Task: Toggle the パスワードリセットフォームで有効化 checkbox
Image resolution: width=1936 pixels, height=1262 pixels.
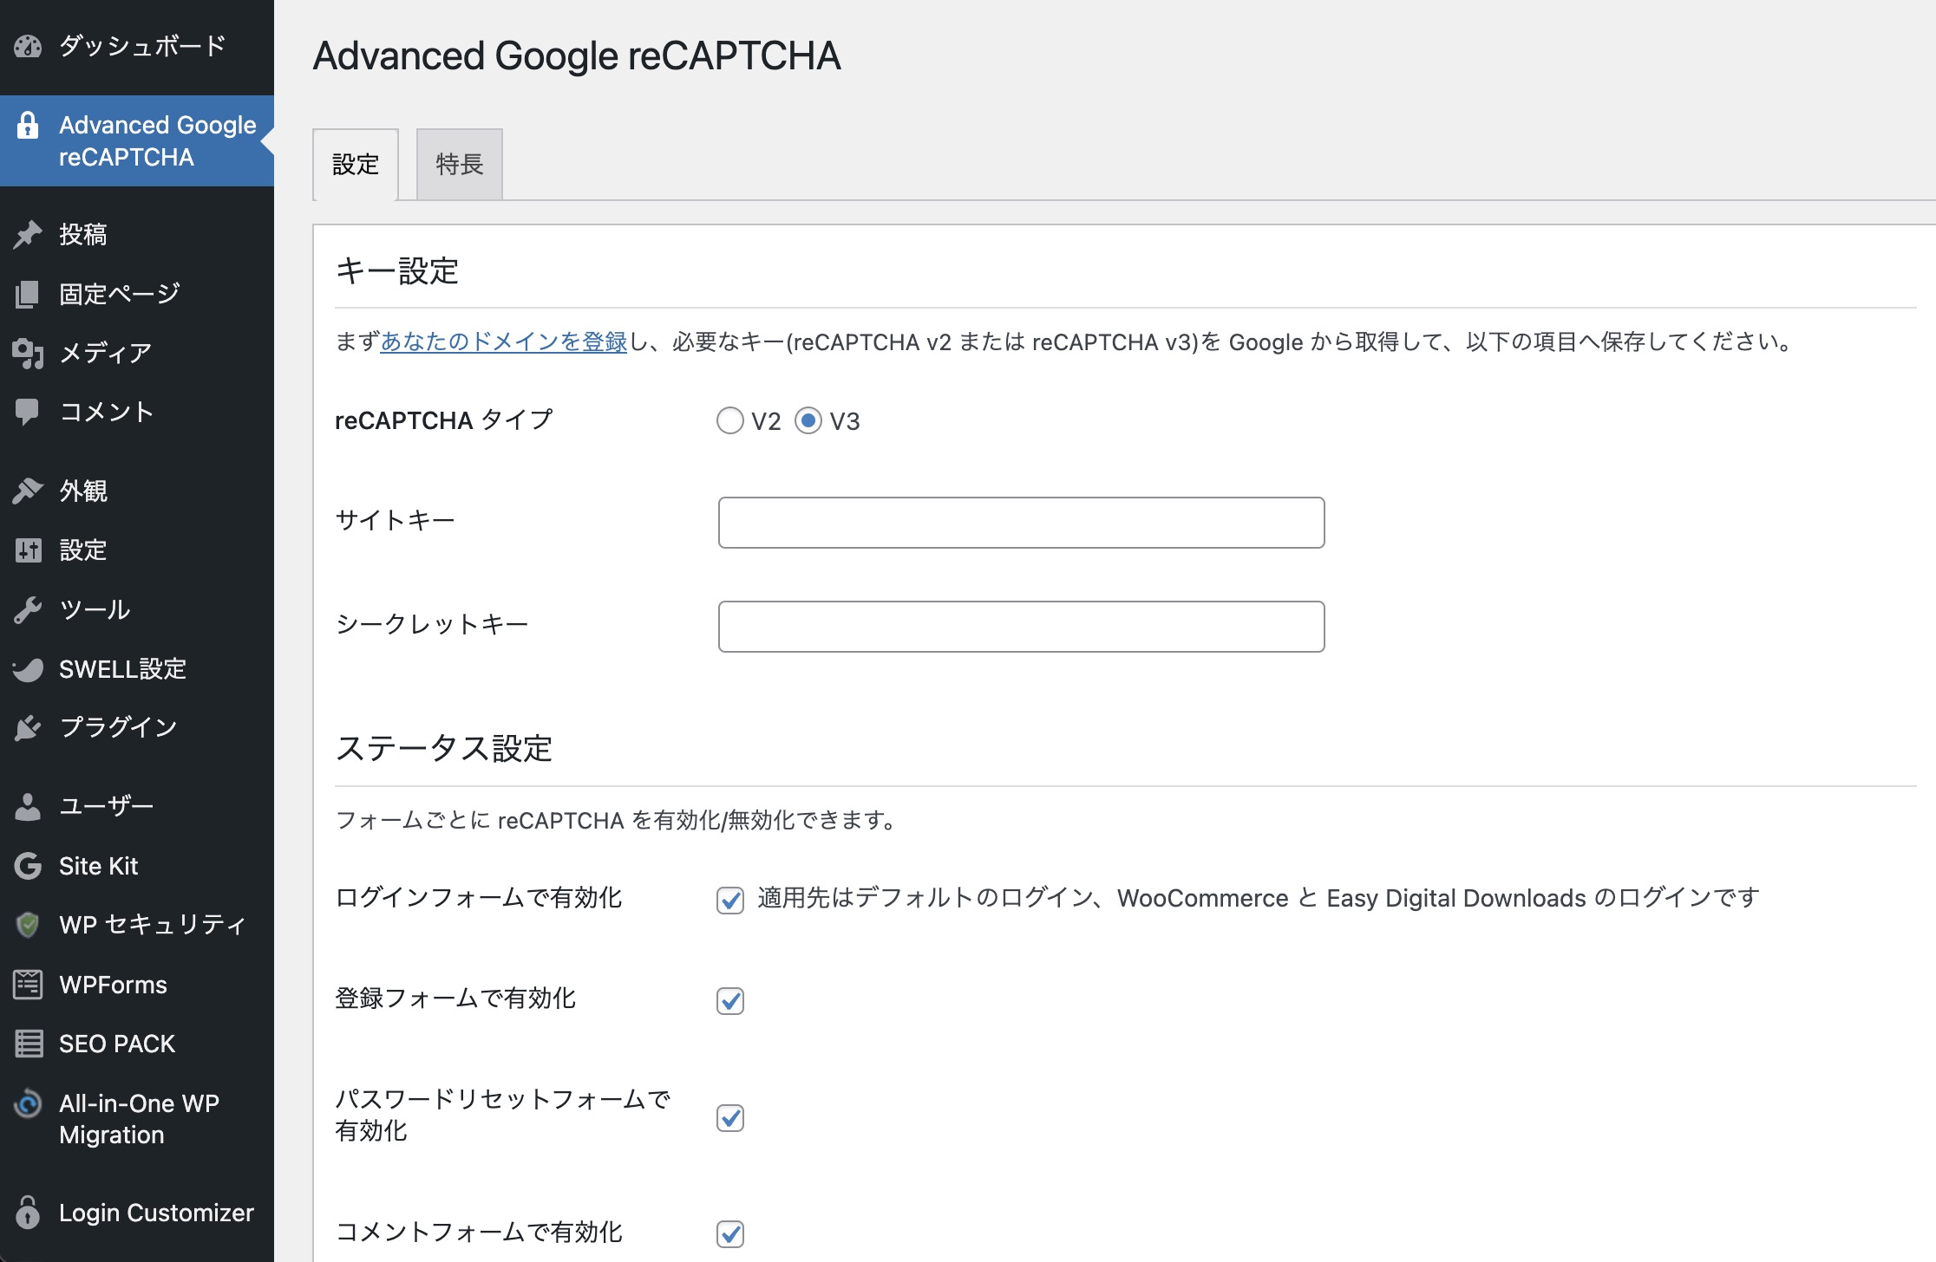Action: coord(730,1118)
